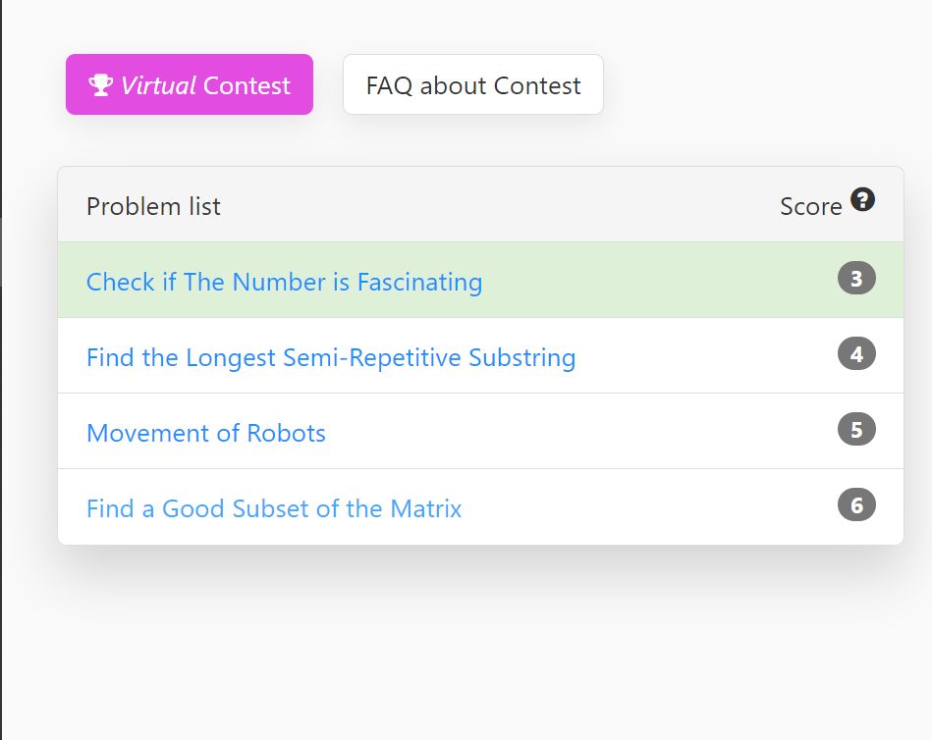Click the italic word Virtual in the pink button
The width and height of the screenshot is (932, 740).
pos(158,85)
